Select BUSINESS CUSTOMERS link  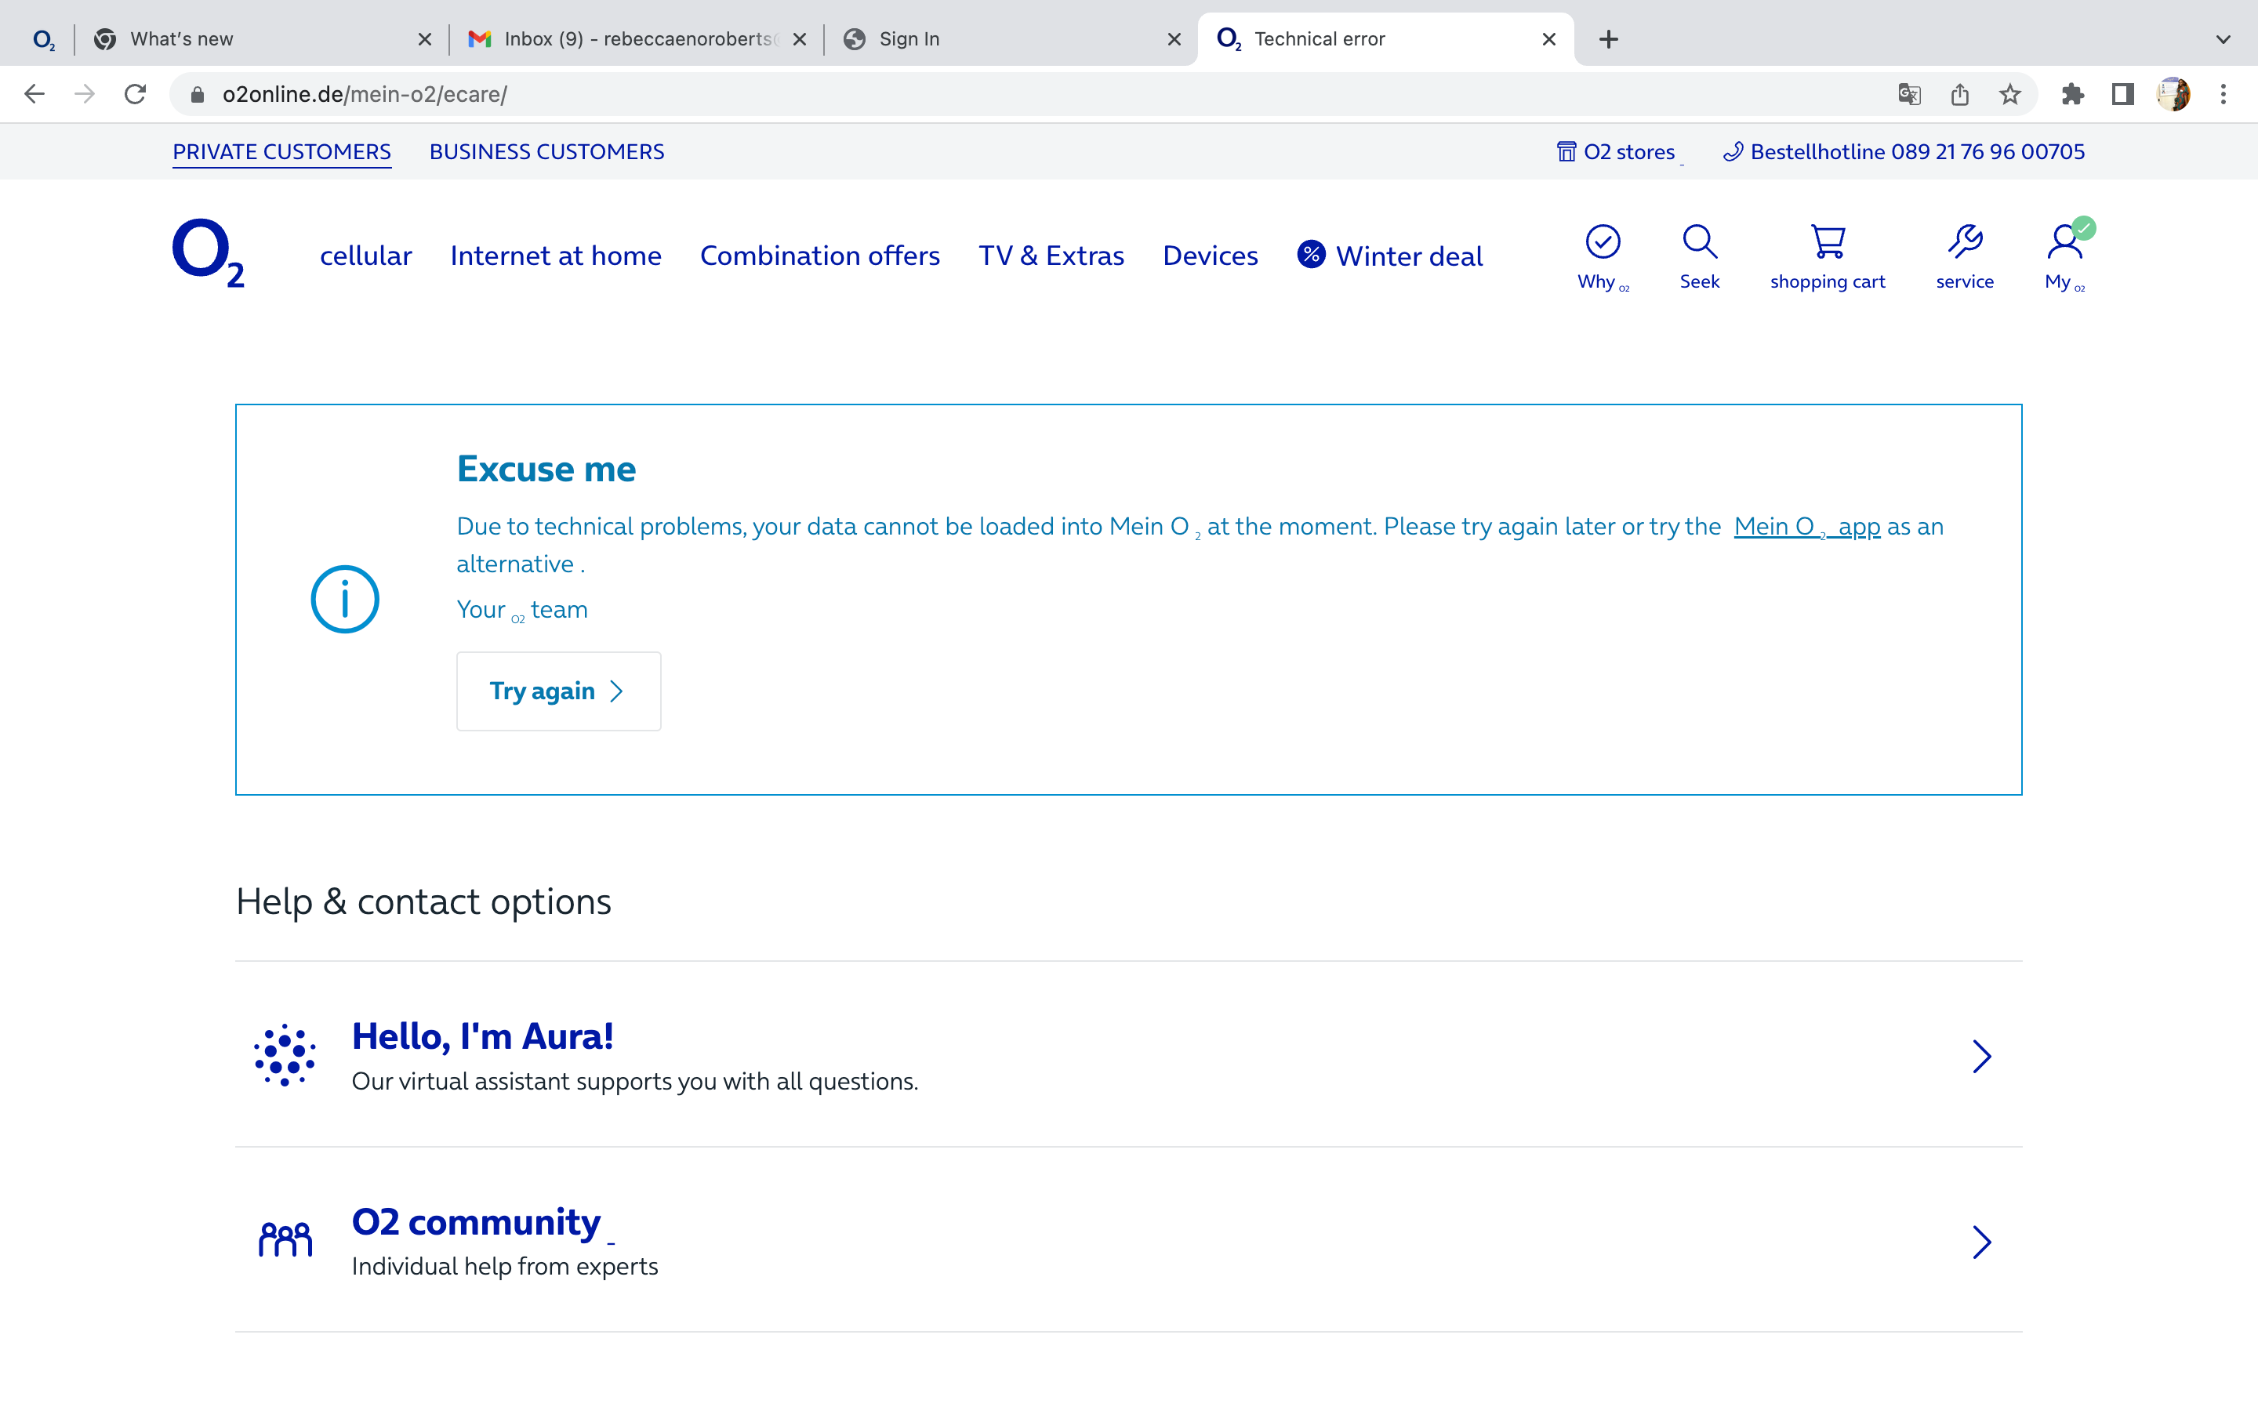coord(546,151)
